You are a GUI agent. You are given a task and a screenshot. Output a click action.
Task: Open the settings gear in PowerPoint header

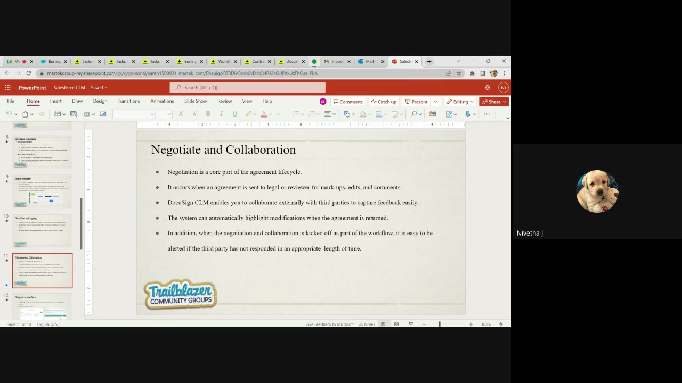click(x=487, y=87)
